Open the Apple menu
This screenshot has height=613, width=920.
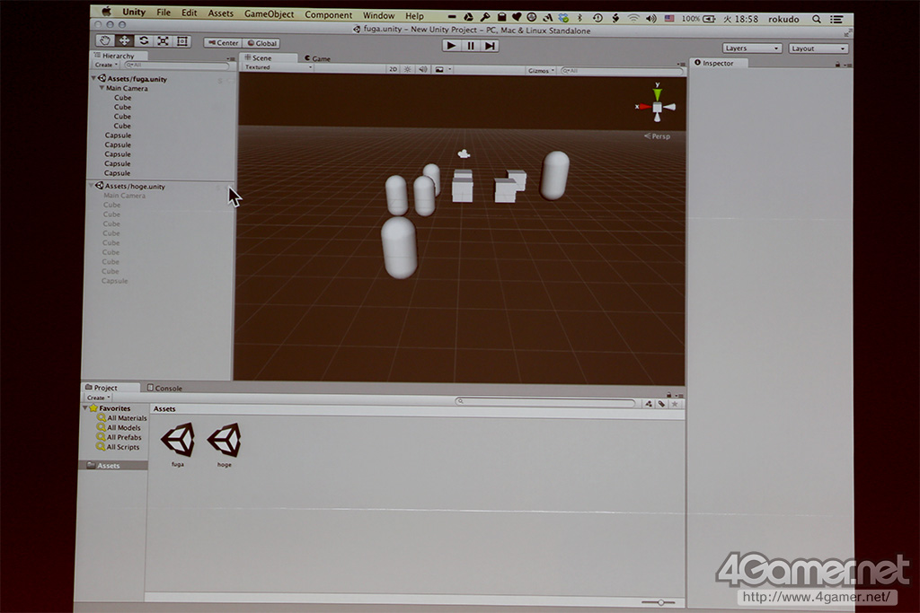coord(107,11)
